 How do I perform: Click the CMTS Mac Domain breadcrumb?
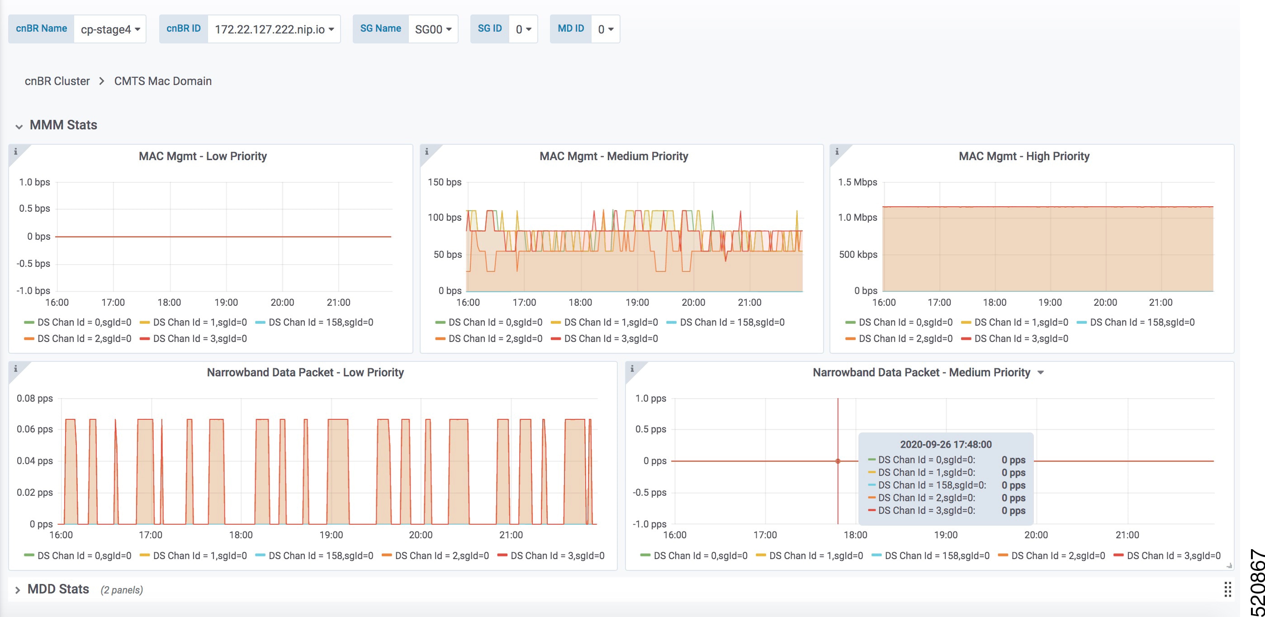163,81
